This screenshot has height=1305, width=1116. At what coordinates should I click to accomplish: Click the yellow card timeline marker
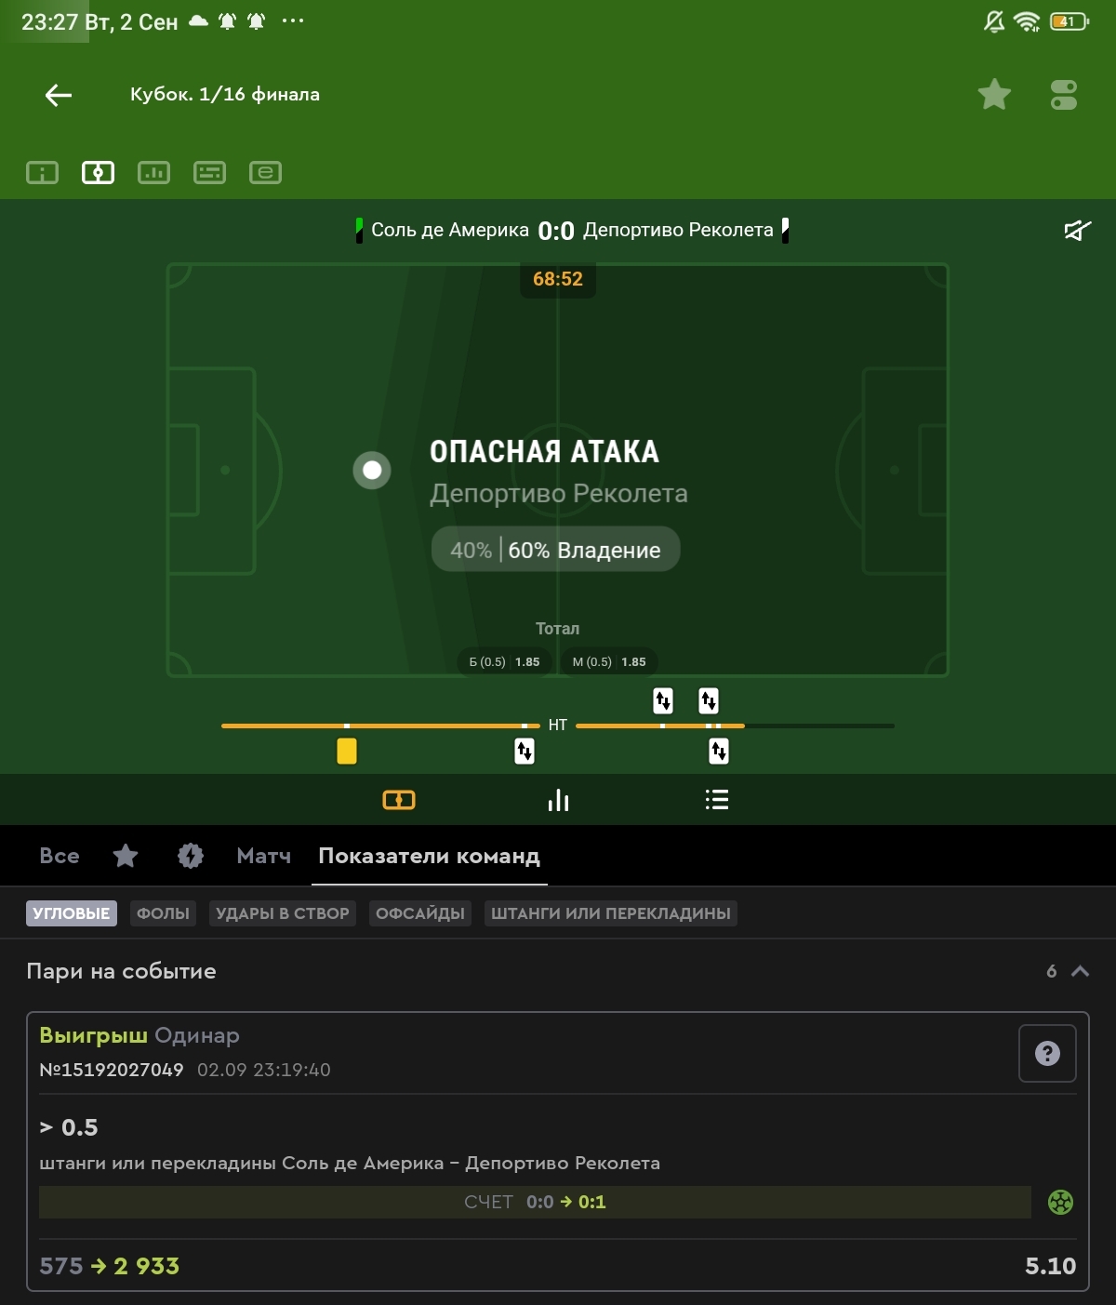347,751
